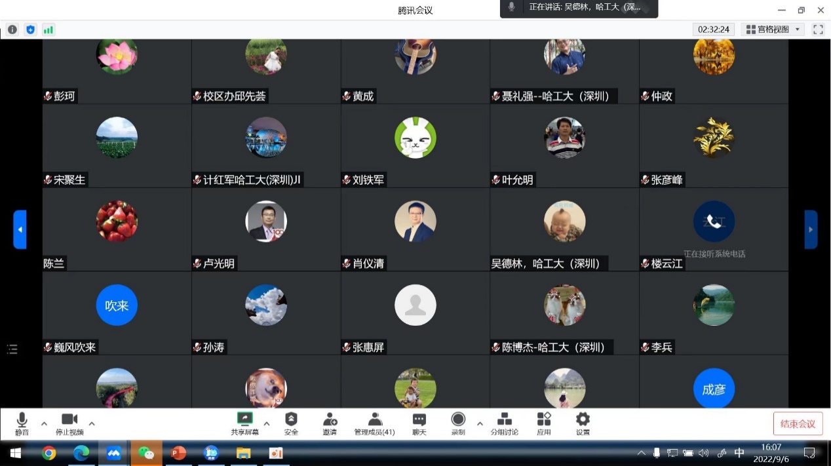The image size is (831, 466).
Task: Show the meeting info icon
Action: [12, 29]
